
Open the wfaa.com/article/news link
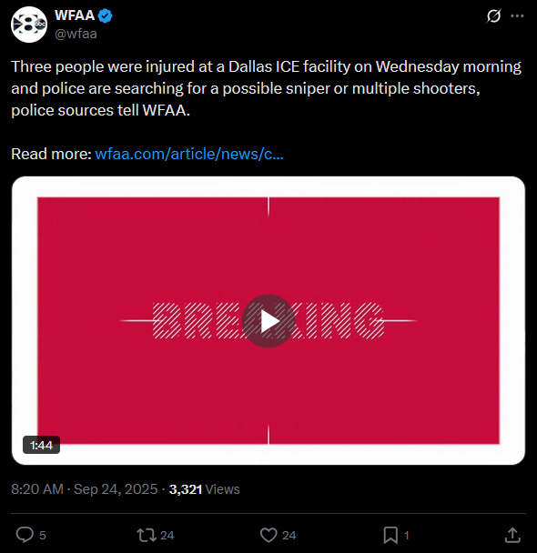[189, 154]
